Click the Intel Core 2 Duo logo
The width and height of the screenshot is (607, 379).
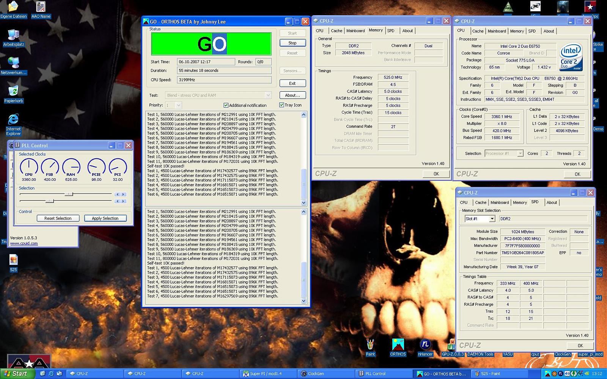[571, 58]
